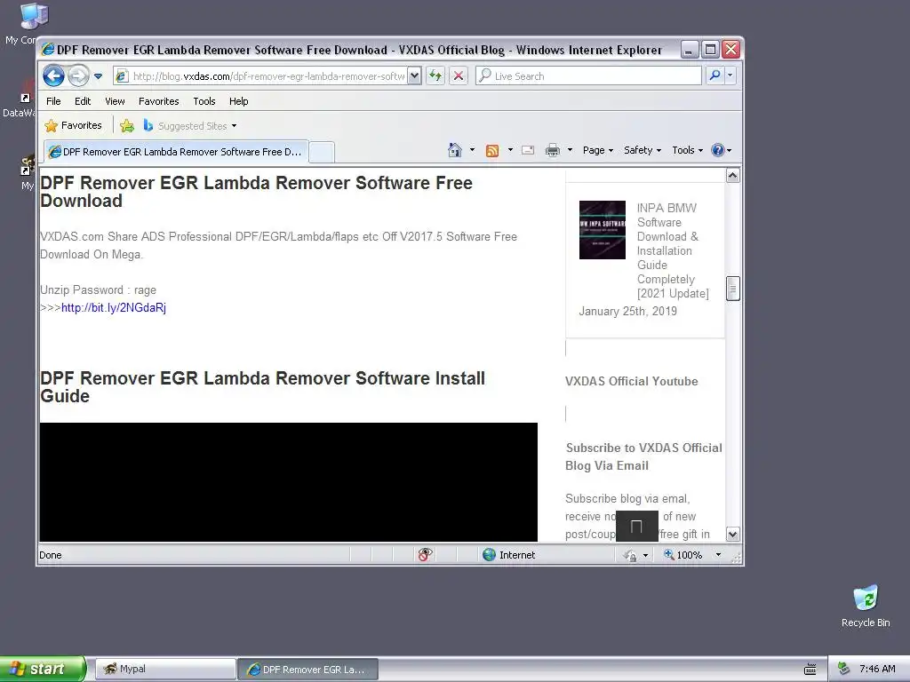Viewport: 910px width, 682px height.
Task: Click the Install Guide section heading
Action: click(262, 387)
